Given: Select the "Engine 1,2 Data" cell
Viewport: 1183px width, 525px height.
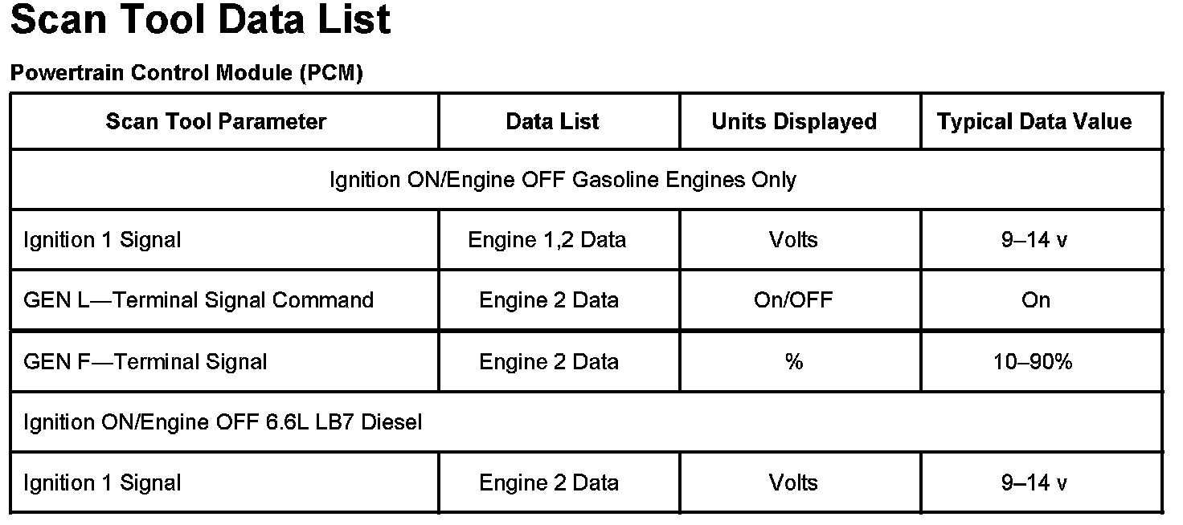Looking at the screenshot, I should pyautogui.click(x=546, y=239).
